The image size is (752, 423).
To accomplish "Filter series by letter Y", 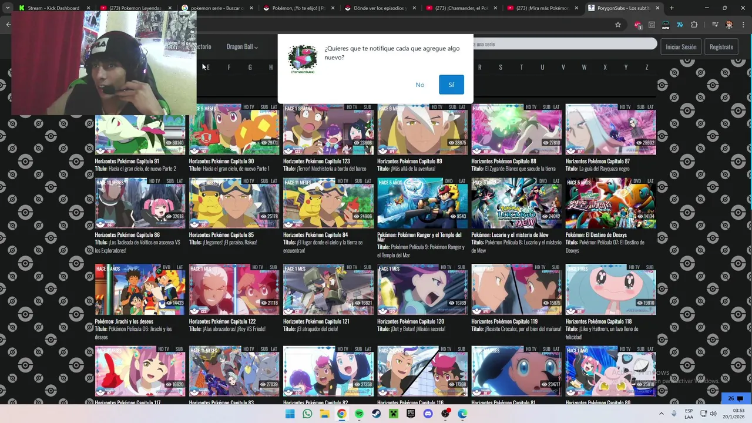I will click(x=626, y=68).
